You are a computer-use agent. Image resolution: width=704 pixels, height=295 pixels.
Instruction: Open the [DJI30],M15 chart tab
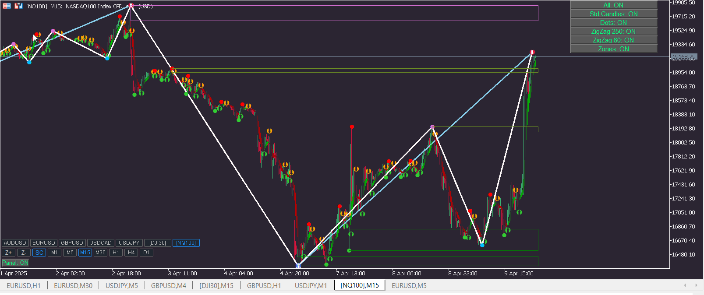point(216,285)
